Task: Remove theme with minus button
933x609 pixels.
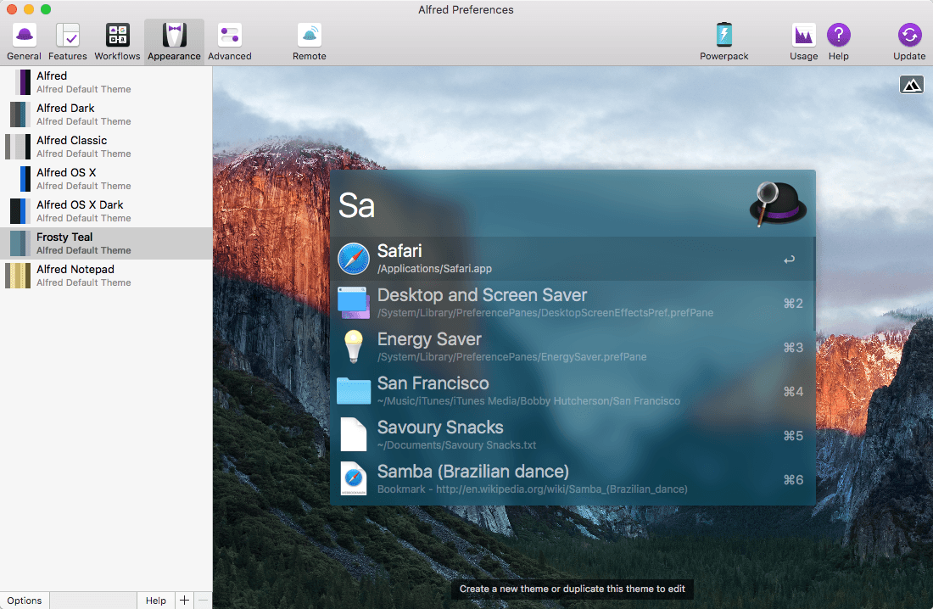Action: pyautogui.click(x=203, y=600)
